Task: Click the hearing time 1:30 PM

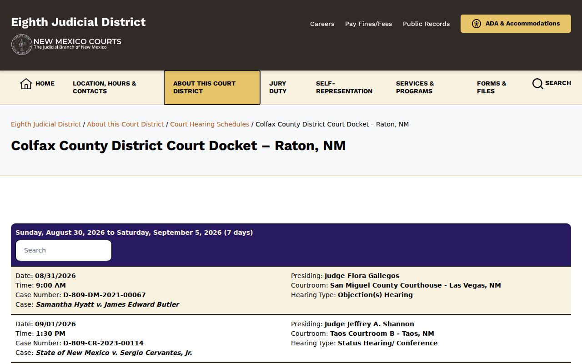Action: click(x=51, y=334)
